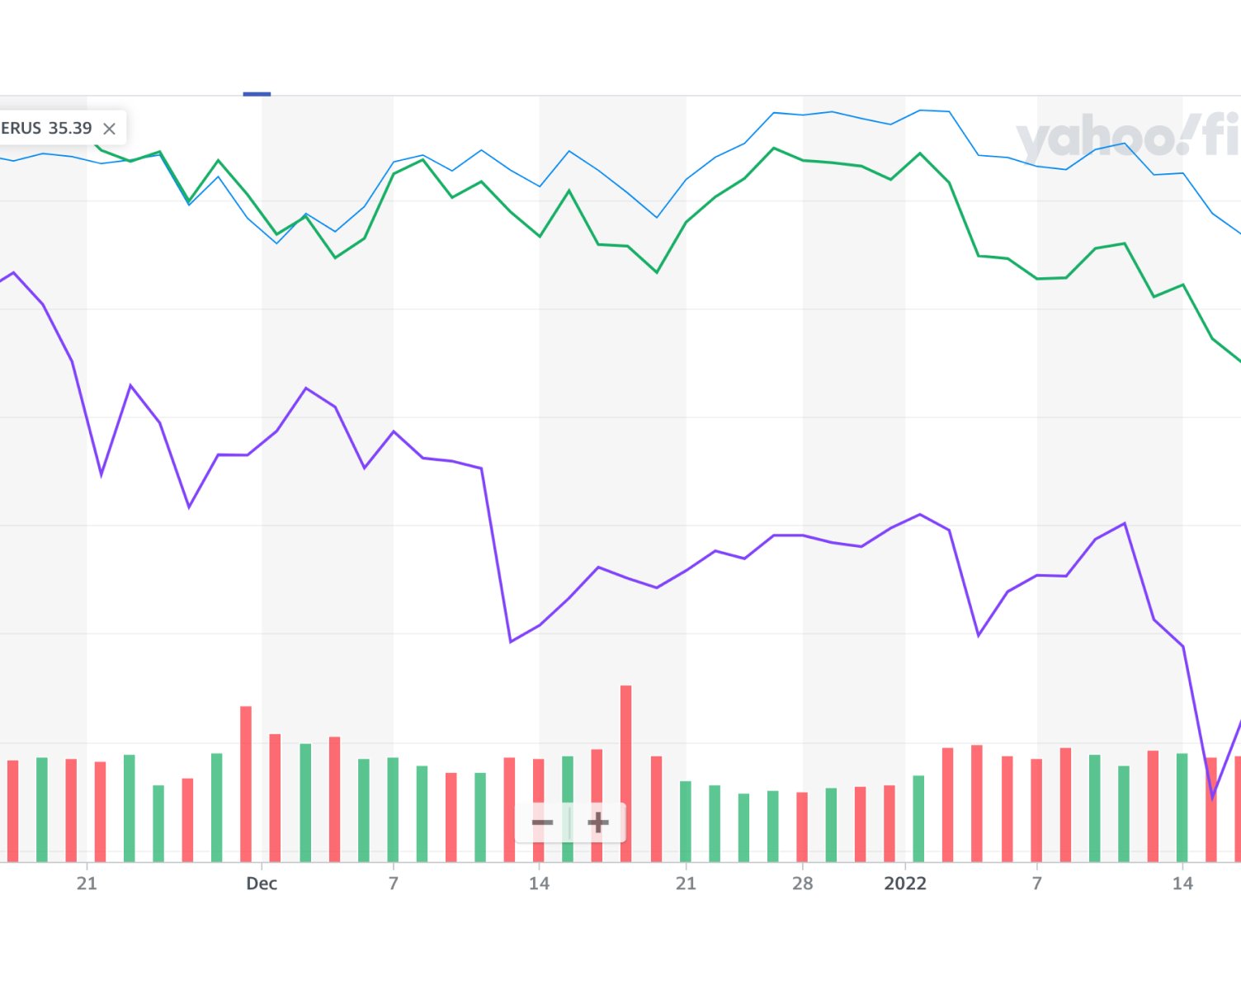The image size is (1241, 990).
Task: Select the green line's dip left of second 21 label
Action: 657,272
